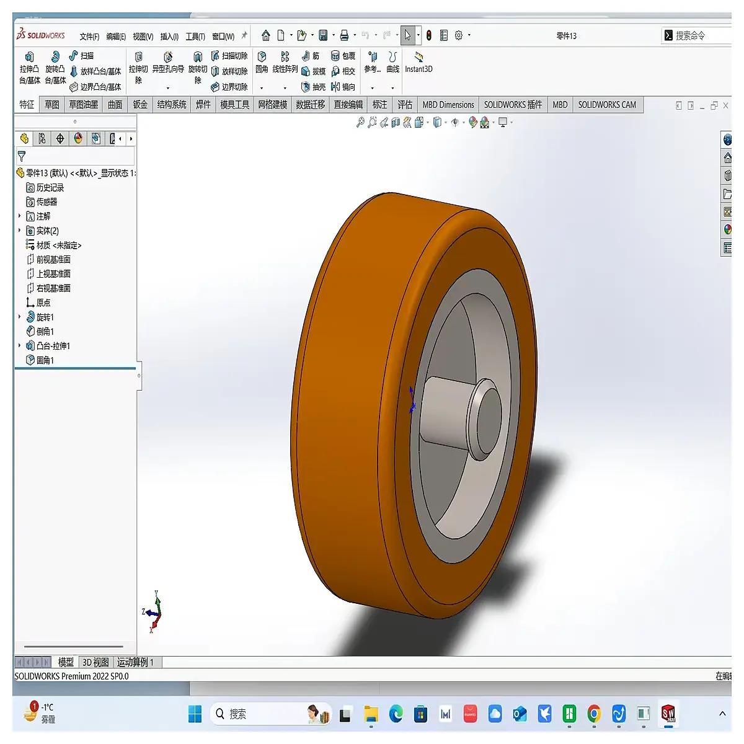
Task: Open dropdown arrow under 曲线
Action: (x=392, y=88)
